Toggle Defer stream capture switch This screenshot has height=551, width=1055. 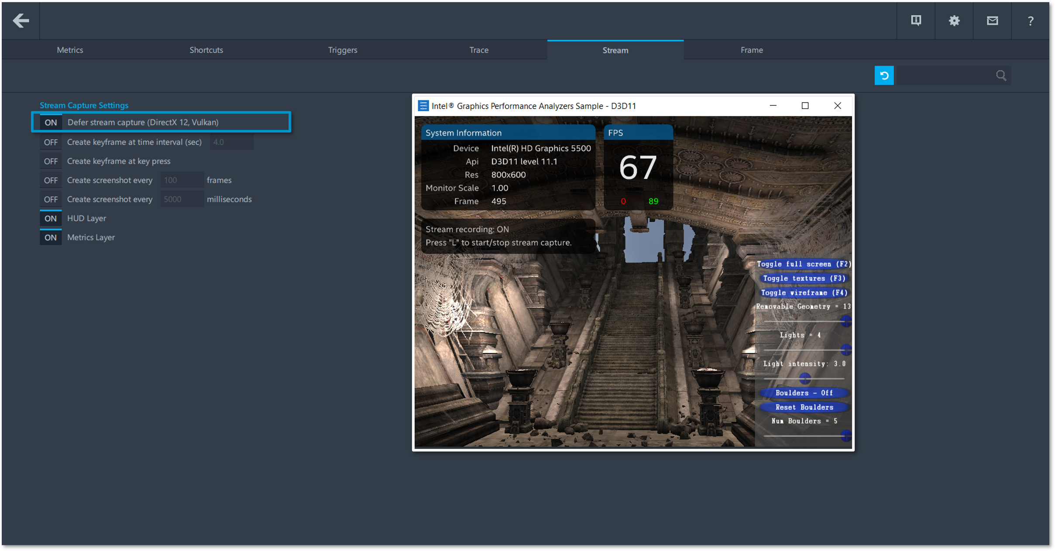(x=51, y=122)
